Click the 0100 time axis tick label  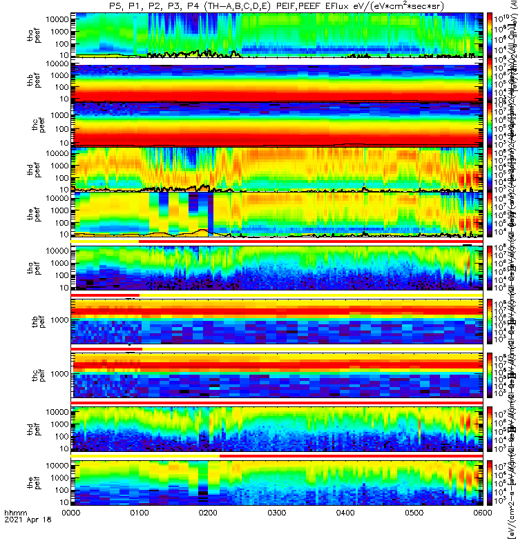click(x=140, y=513)
